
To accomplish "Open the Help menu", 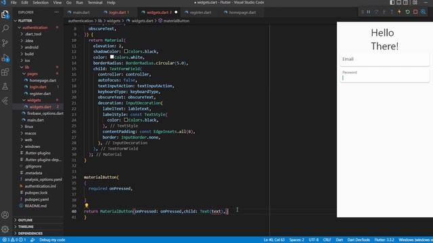I will click(111, 3).
